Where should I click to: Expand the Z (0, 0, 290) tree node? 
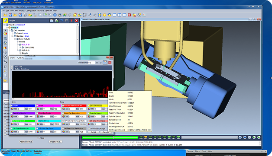point(20,47)
